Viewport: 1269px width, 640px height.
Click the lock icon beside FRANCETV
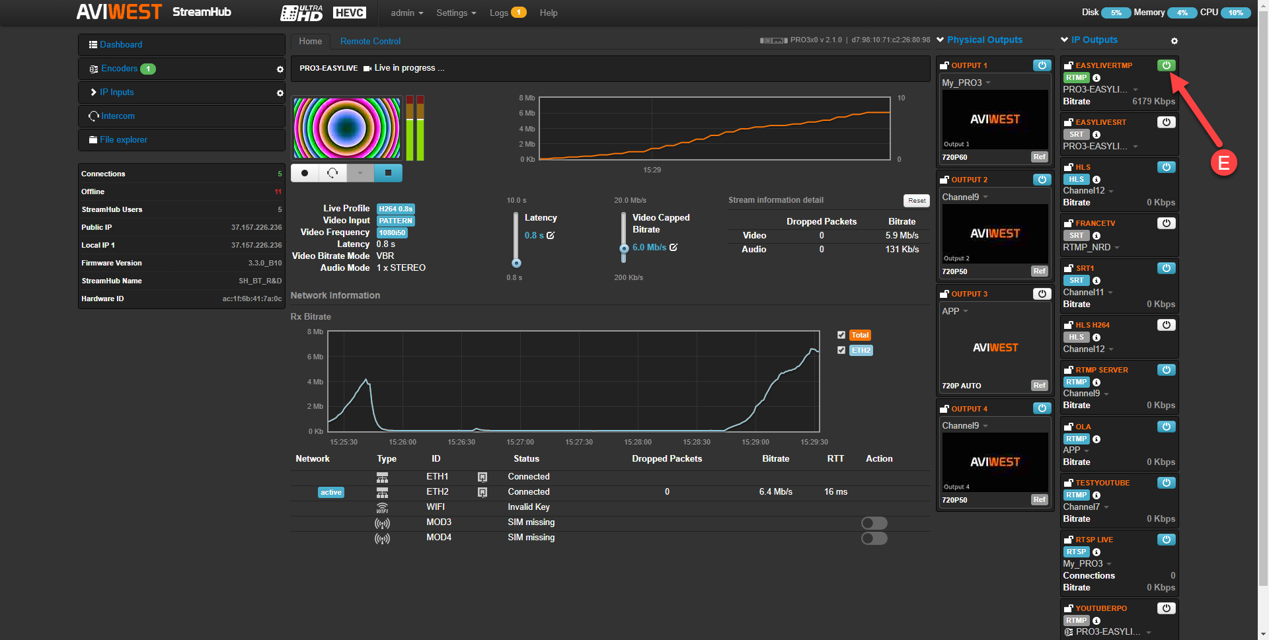point(1069,223)
